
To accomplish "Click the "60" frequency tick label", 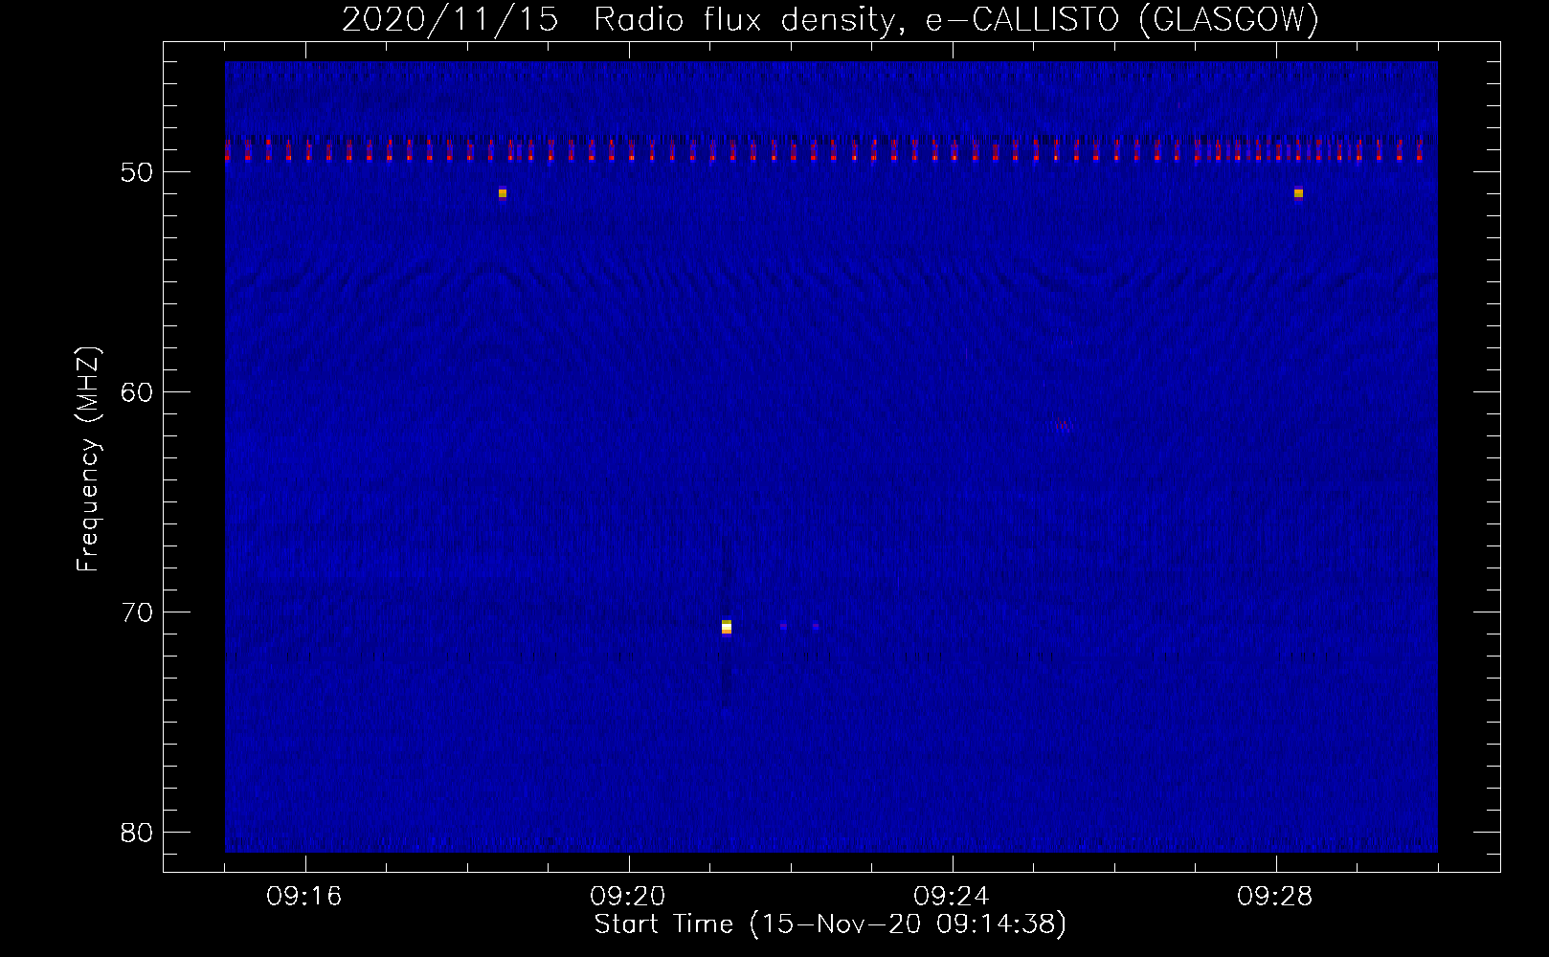I will 137,392.
